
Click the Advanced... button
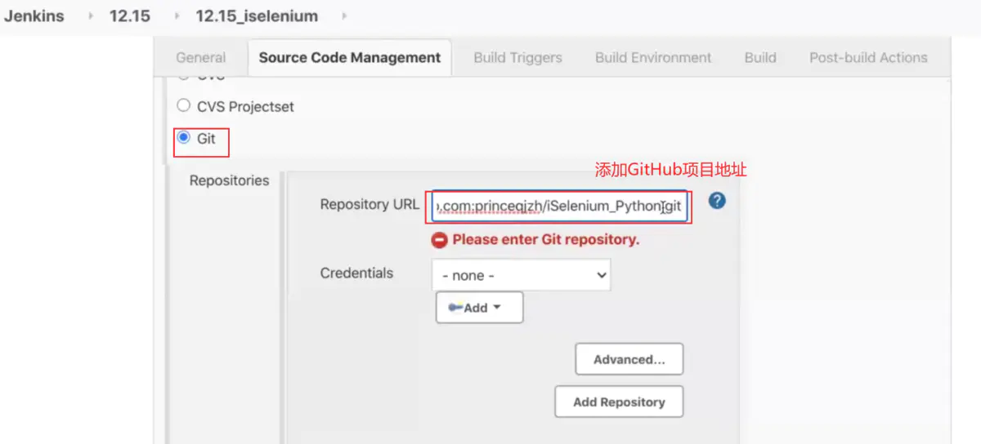click(629, 359)
